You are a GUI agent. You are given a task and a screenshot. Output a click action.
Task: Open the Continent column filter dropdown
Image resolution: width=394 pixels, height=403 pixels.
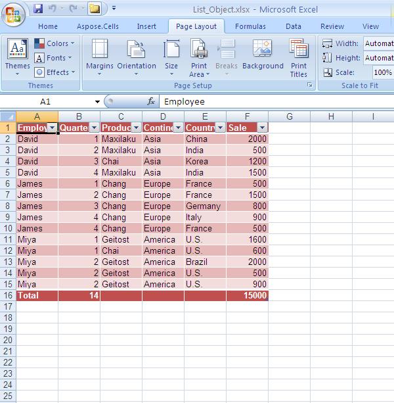point(178,128)
